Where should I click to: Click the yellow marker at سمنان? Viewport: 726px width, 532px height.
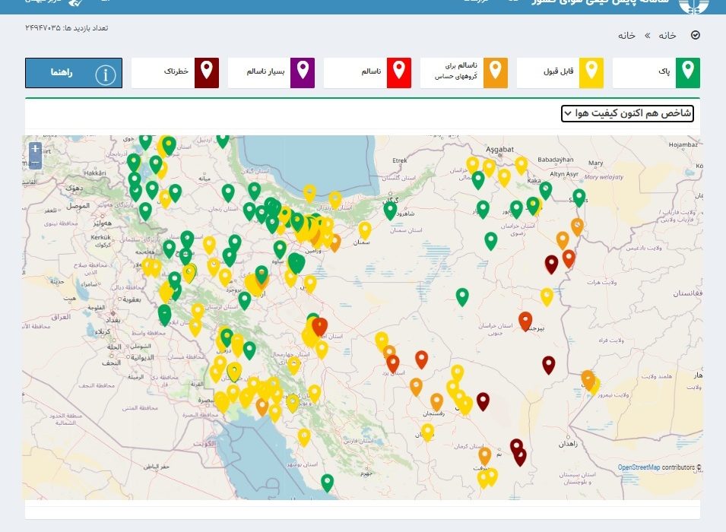[365, 230]
